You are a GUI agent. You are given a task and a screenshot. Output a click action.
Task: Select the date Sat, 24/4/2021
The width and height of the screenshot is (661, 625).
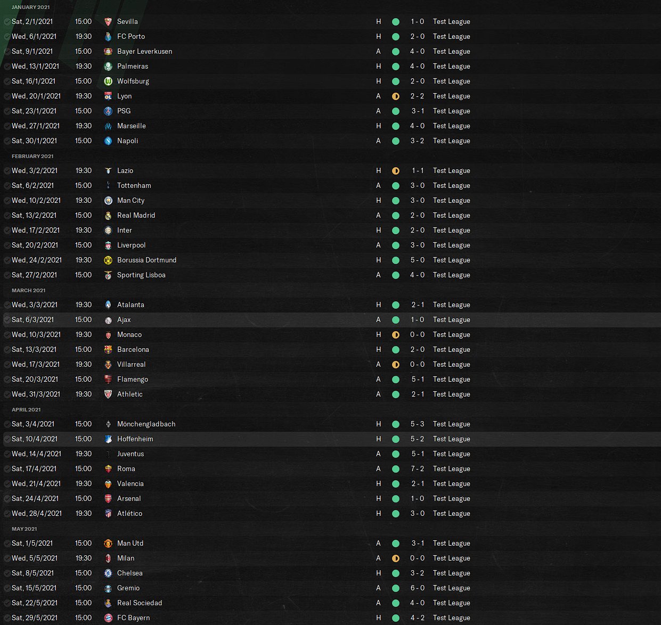[34, 499]
